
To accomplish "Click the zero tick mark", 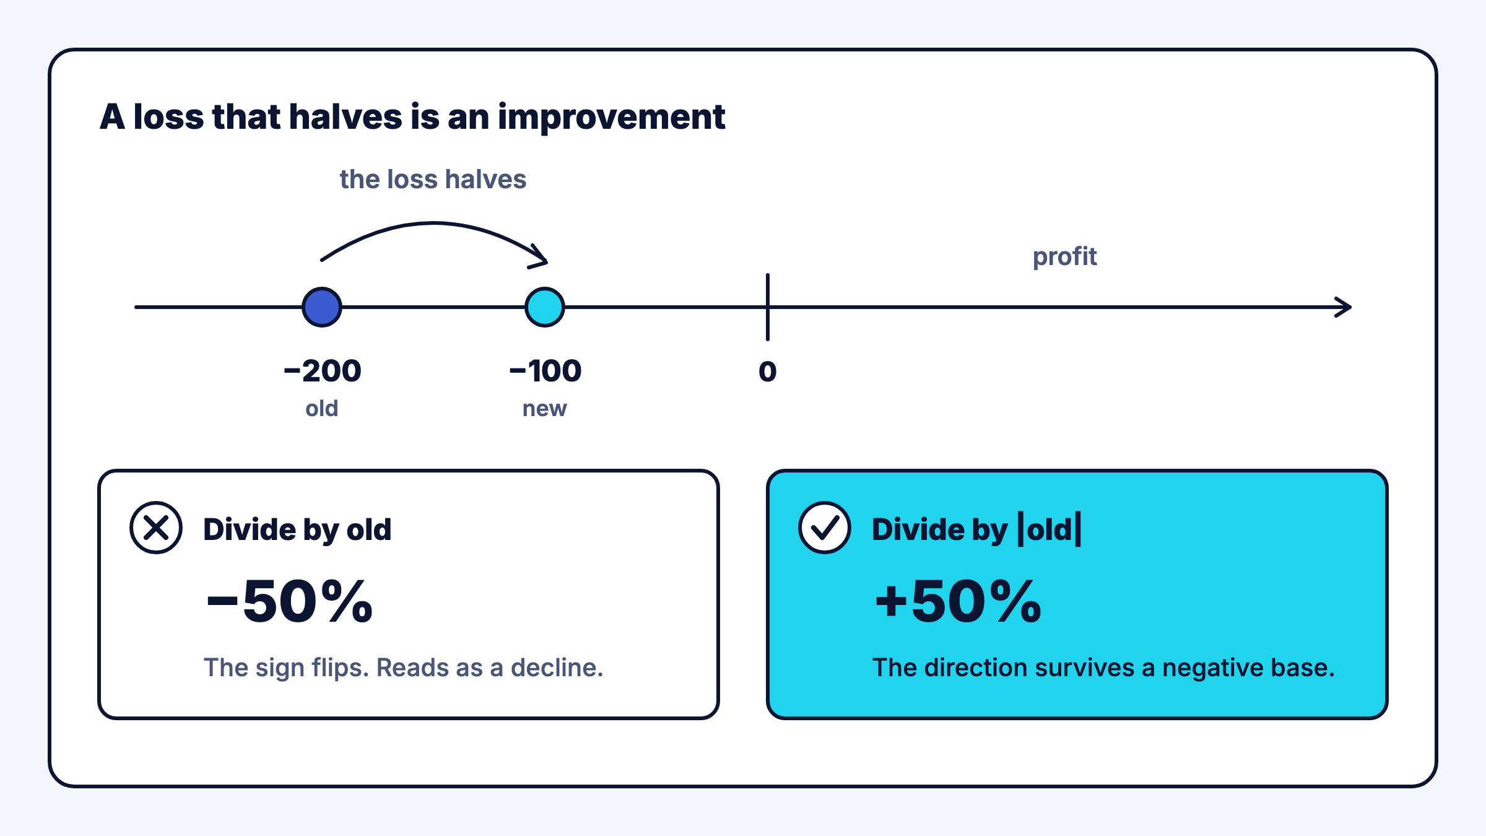I will 768,307.
